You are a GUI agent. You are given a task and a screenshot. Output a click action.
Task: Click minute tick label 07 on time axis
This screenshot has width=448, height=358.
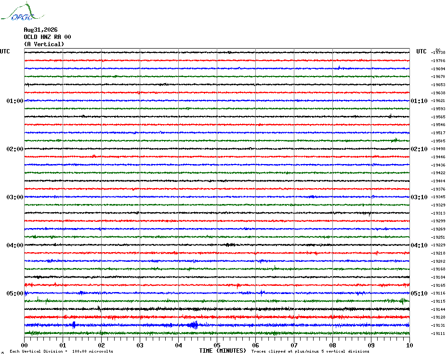tap(294, 345)
